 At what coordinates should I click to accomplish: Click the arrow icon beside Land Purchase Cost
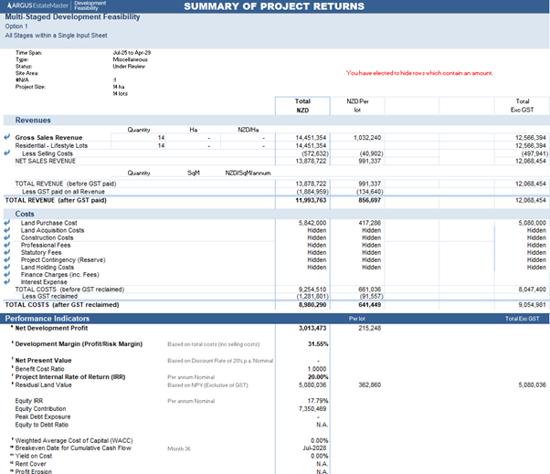click(x=6, y=223)
